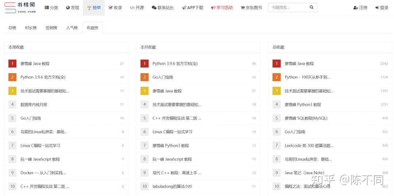
Task: Open Python 3.9.6 官方文档 in 本月收藏
Action: tap(175, 63)
